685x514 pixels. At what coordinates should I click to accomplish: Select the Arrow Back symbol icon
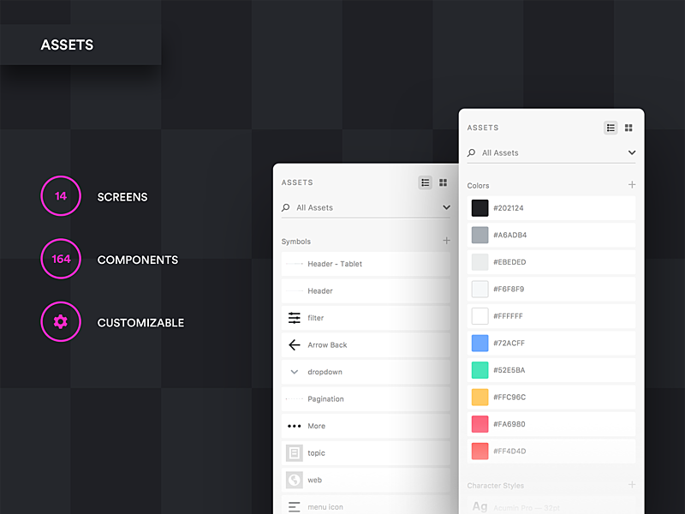(294, 345)
